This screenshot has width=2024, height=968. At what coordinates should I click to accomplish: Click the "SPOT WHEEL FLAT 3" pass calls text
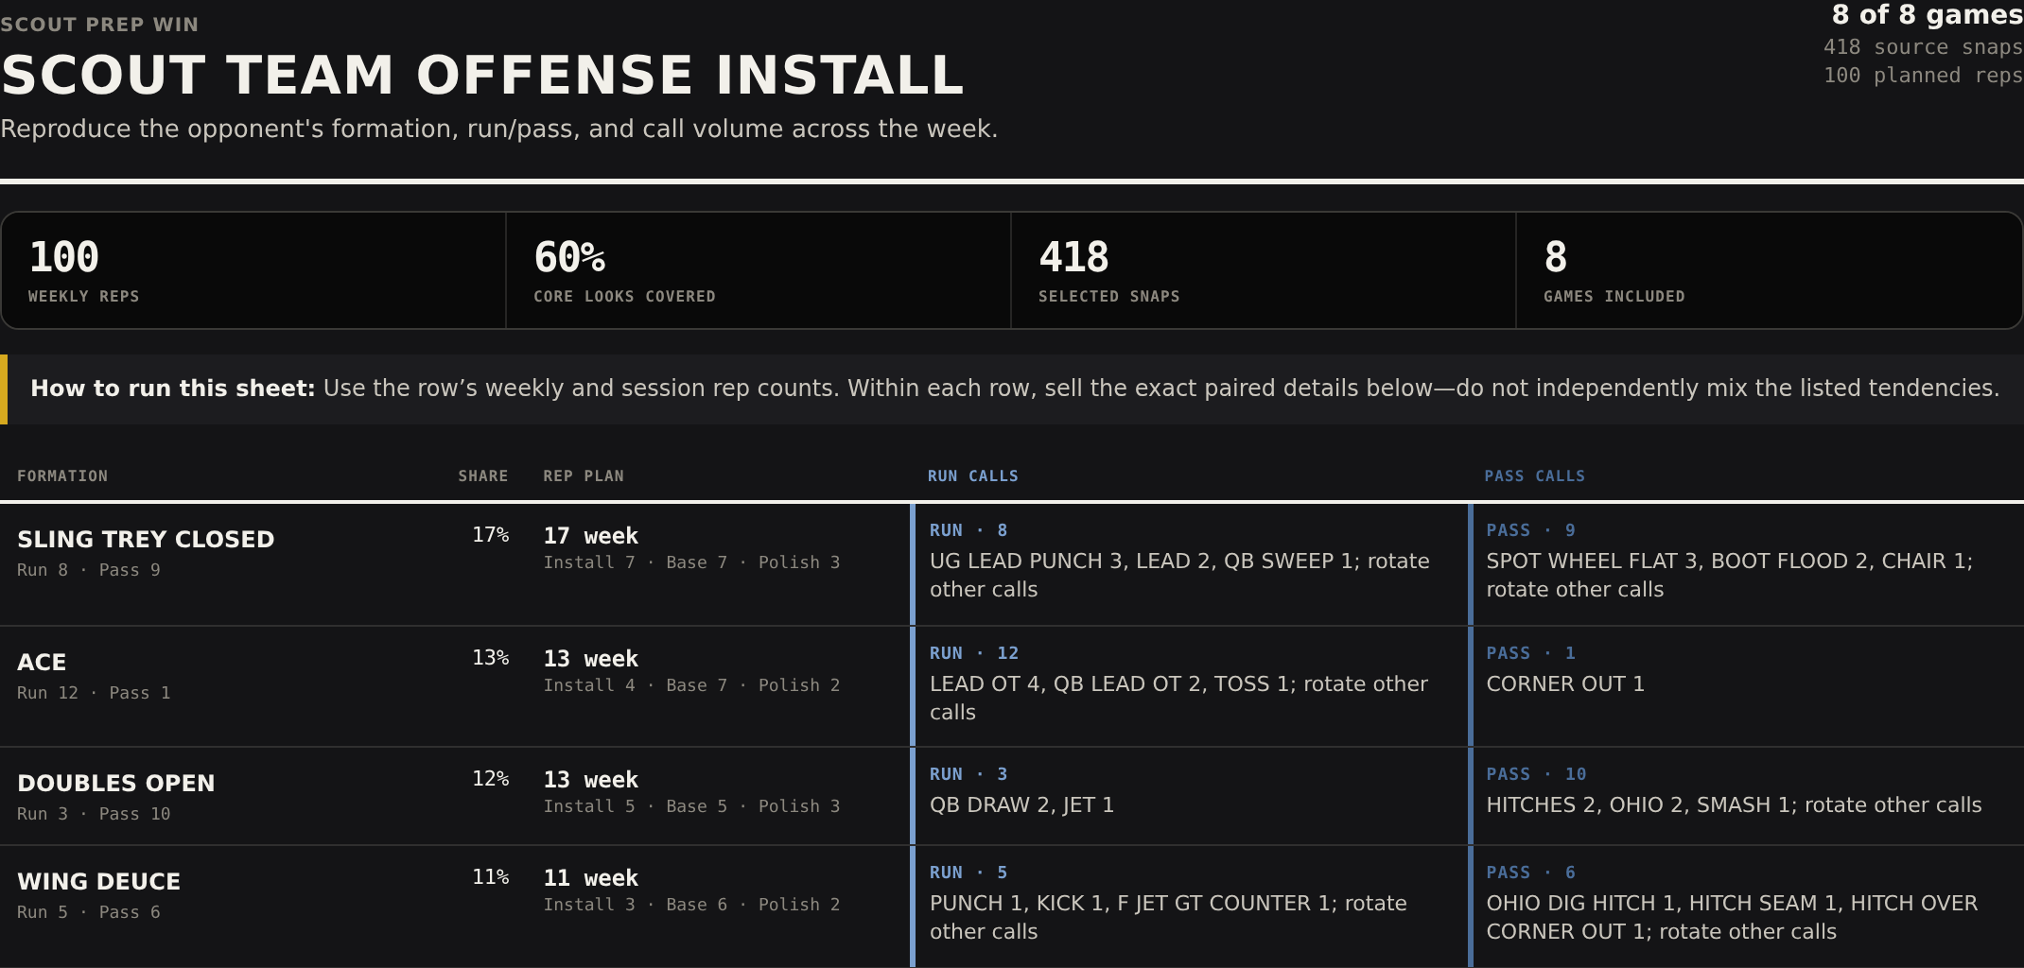coord(1730,575)
